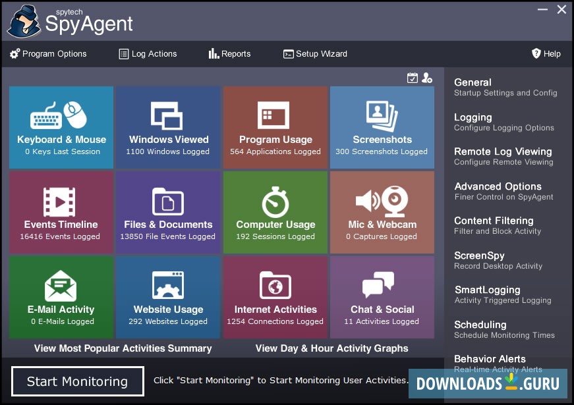
Task: Select '192 Sessions Logged' text
Action: 275,236
